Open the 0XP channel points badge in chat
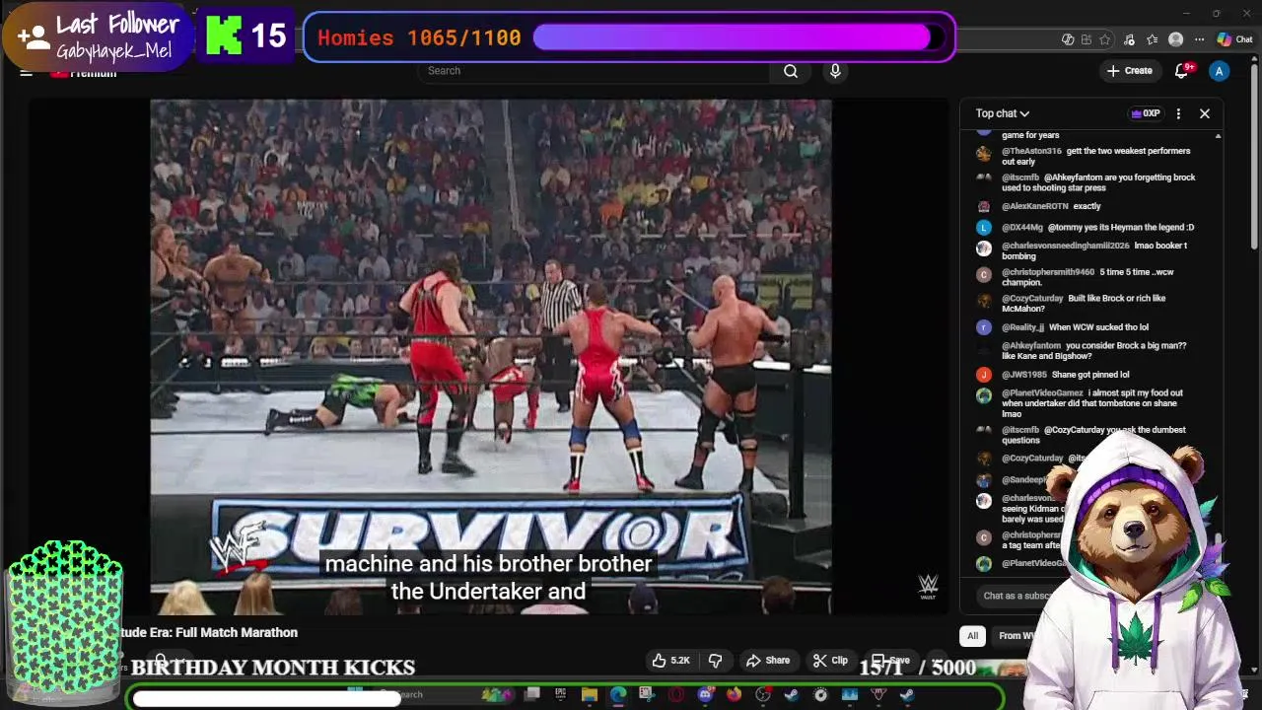 point(1146,113)
